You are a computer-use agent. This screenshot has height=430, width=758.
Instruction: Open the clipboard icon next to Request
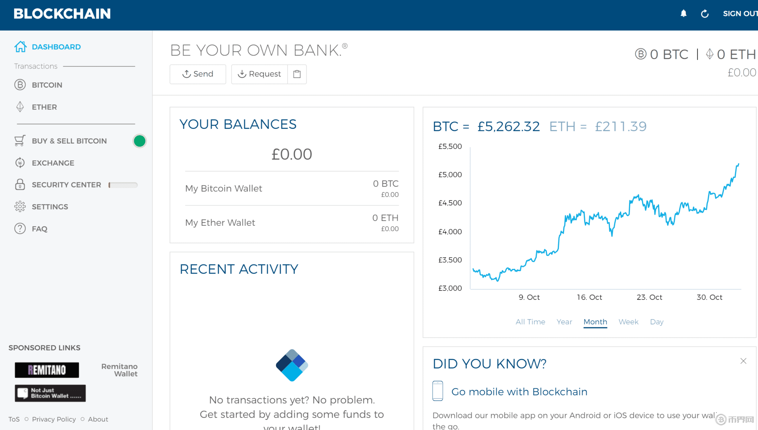(x=297, y=74)
